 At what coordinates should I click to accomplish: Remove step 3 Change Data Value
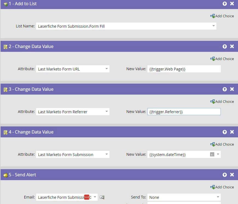(x=232, y=89)
